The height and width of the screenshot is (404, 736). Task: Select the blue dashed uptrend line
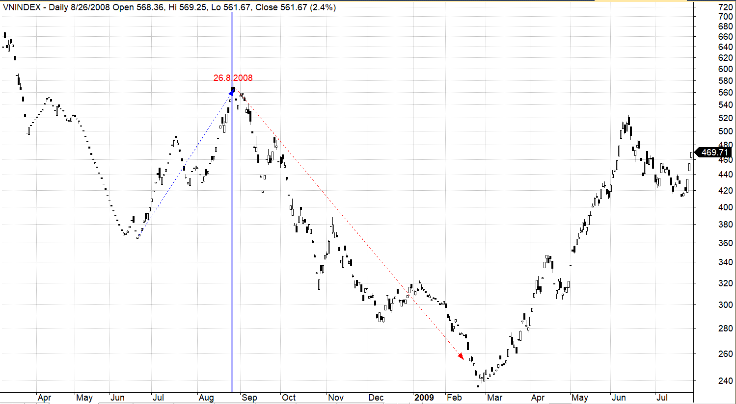pyautogui.click(x=187, y=164)
